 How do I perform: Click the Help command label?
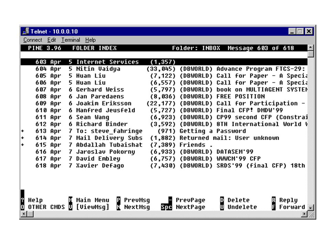tap(35, 200)
